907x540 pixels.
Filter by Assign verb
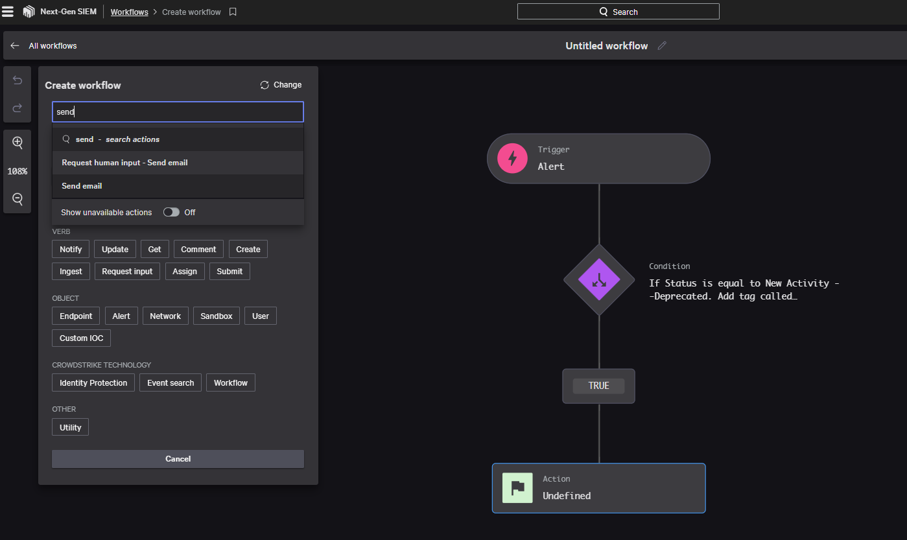[185, 272]
